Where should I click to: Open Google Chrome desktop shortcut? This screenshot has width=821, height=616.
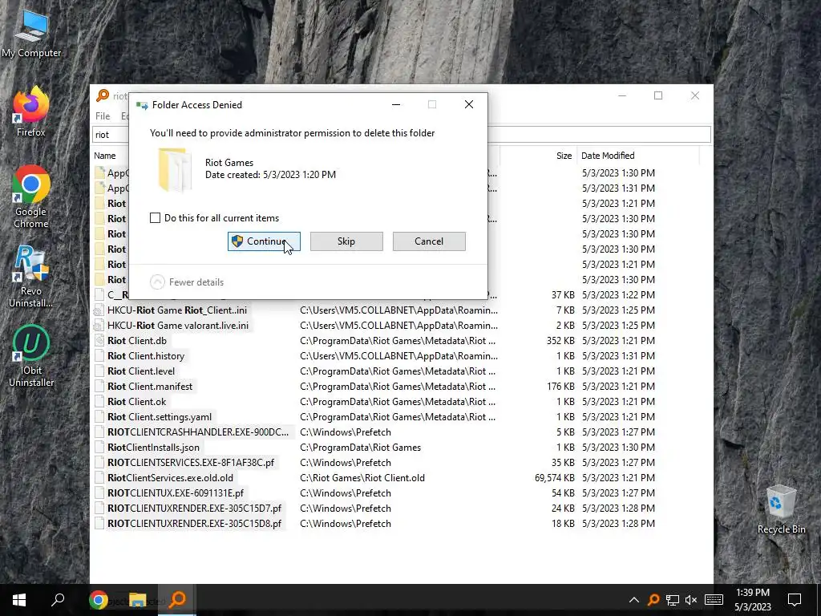pos(31,197)
